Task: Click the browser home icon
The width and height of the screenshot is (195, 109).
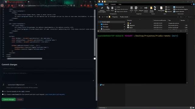Action: click(x=12, y=5)
